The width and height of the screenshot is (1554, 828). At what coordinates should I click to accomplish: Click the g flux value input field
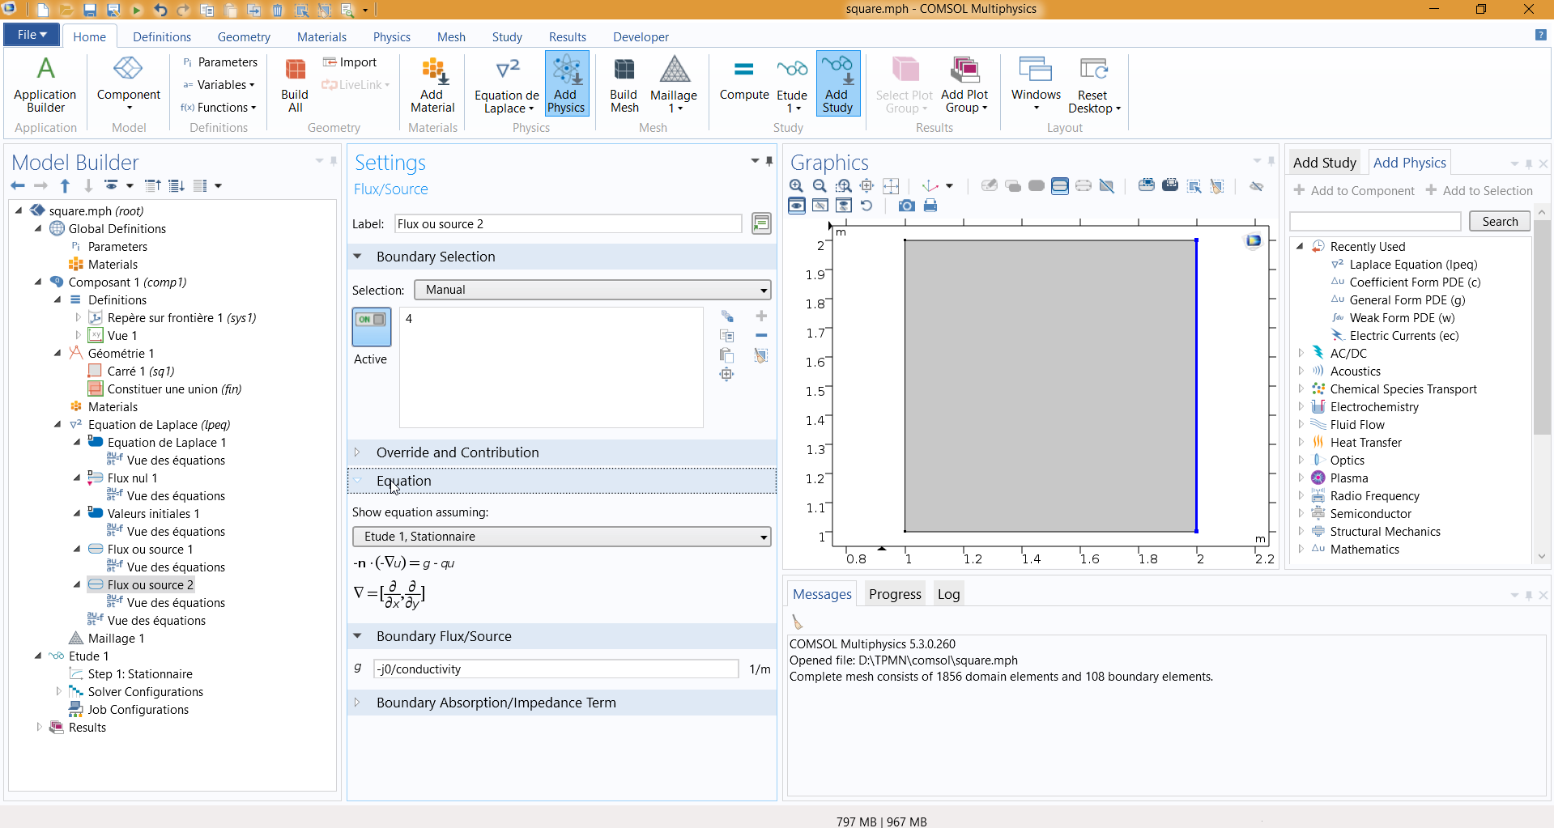(x=556, y=669)
